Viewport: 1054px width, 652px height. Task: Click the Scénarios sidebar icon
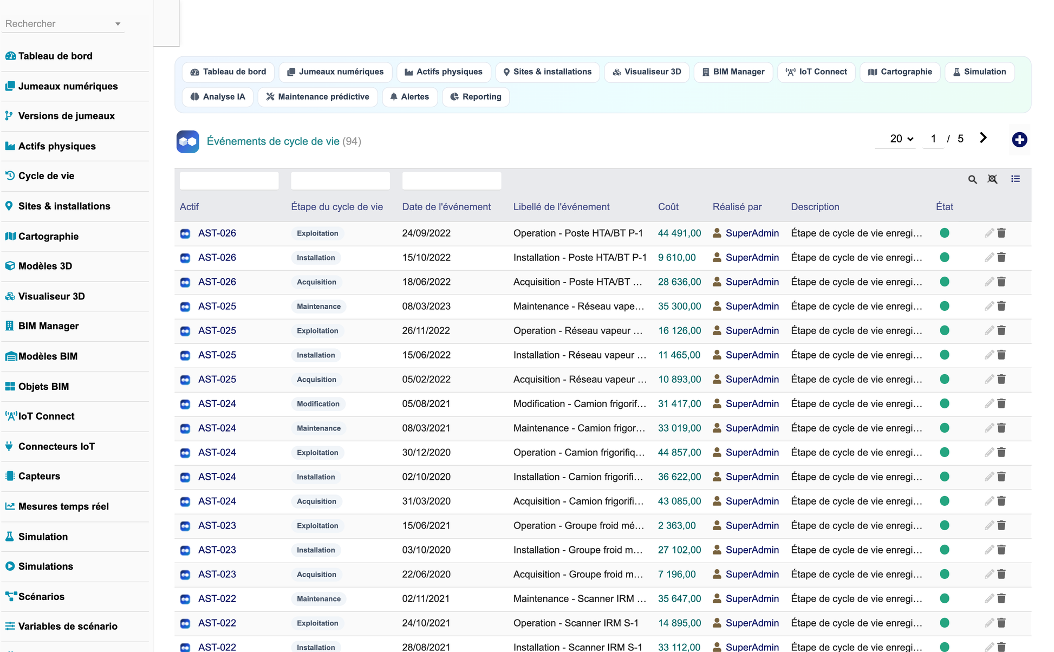point(11,596)
